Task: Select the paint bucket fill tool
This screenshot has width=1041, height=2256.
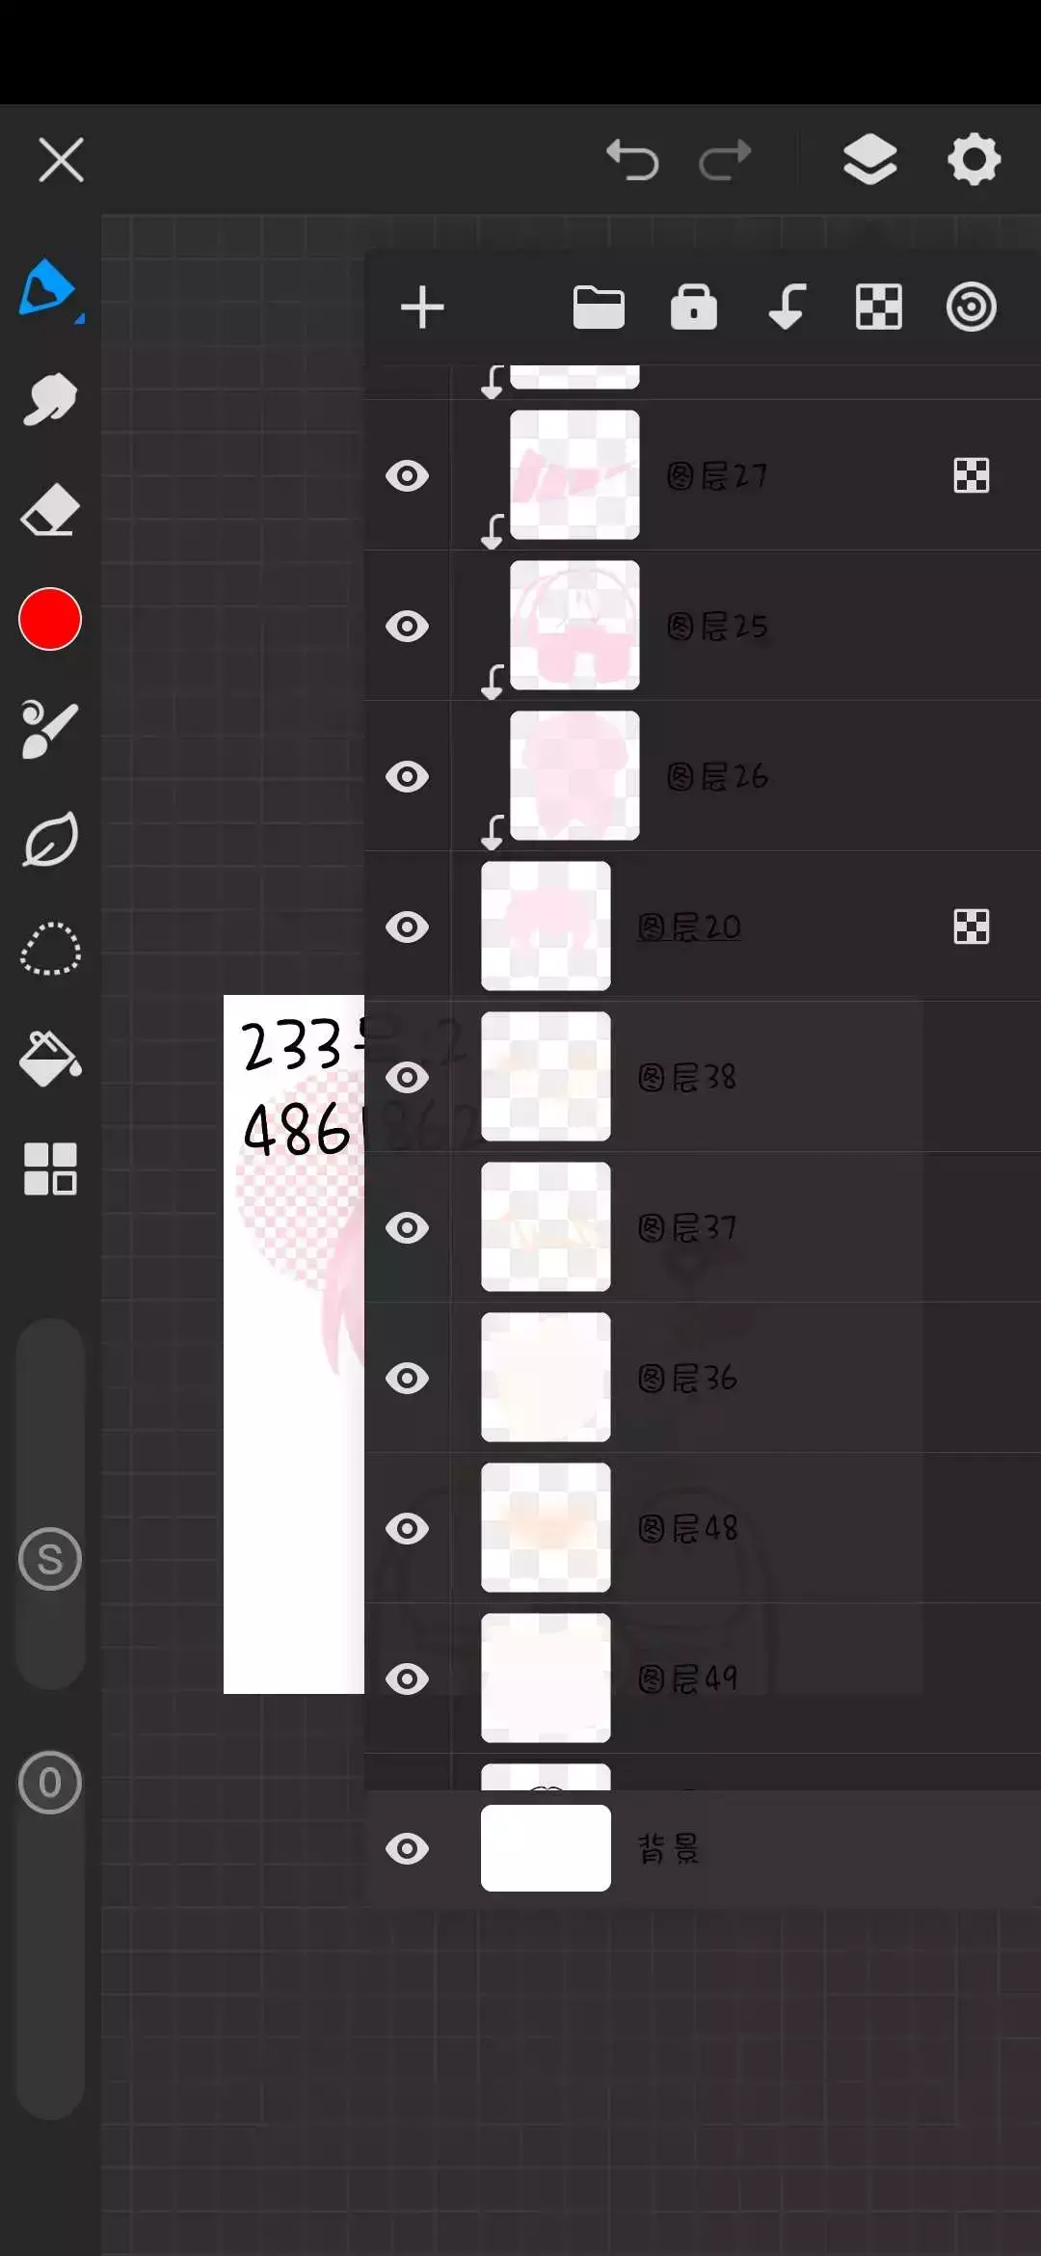Action: click(50, 1059)
